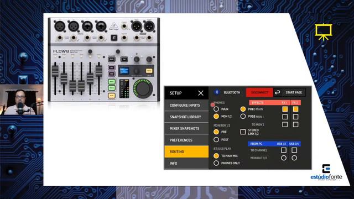Enable USB 3/4 To Channel checkbox
The image size is (354, 199).
coord(294,150)
